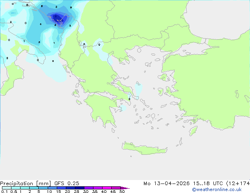Click the "GFS 0.25" model label
Screen dimensions: 250x193
click(x=67, y=183)
